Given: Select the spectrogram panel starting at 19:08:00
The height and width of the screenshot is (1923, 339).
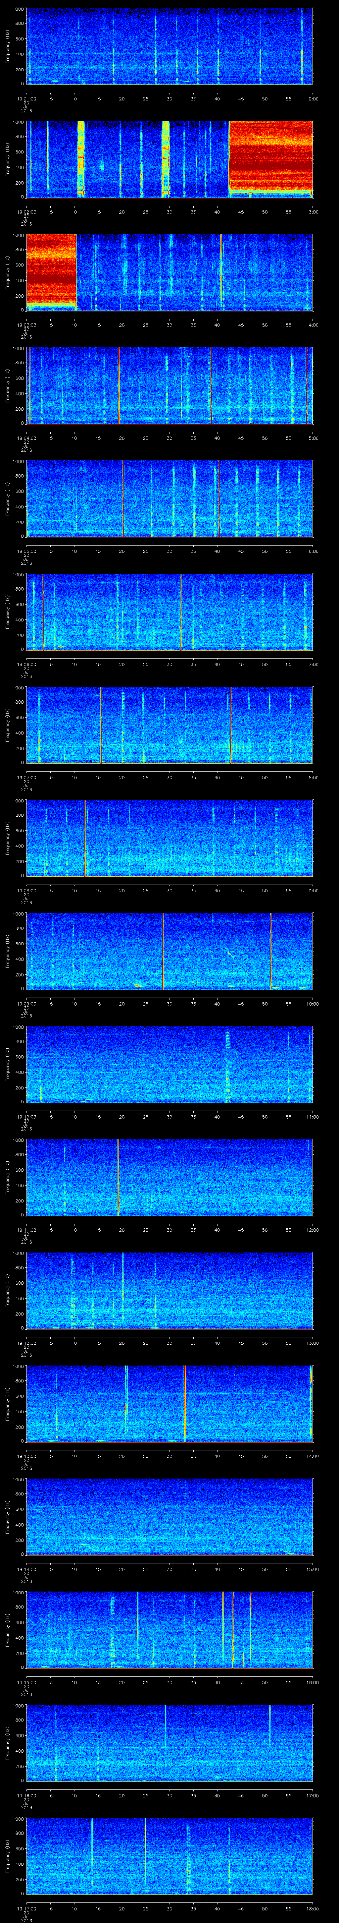Looking at the screenshot, I should [169, 838].
